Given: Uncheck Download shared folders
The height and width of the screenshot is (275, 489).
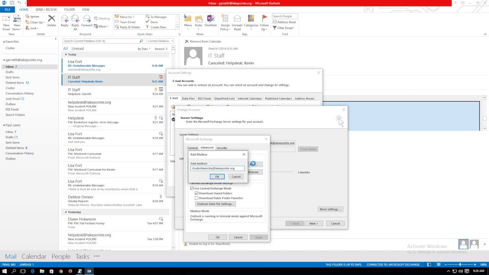Looking at the screenshot, I should (197, 193).
